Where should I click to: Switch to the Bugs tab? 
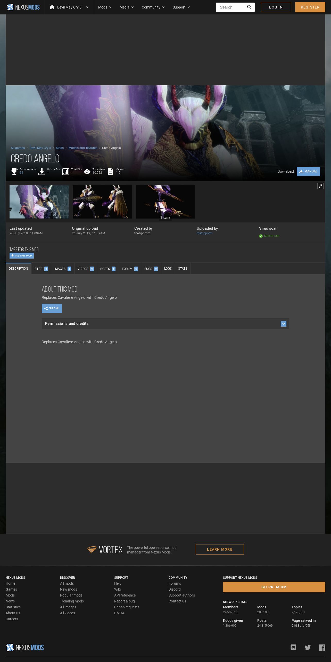[151, 269]
